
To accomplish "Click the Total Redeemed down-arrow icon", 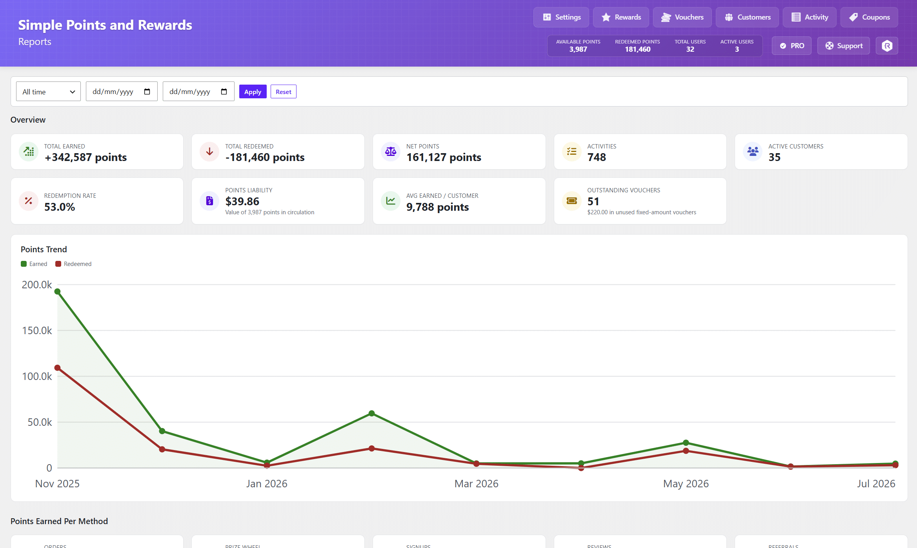I will 209,152.
